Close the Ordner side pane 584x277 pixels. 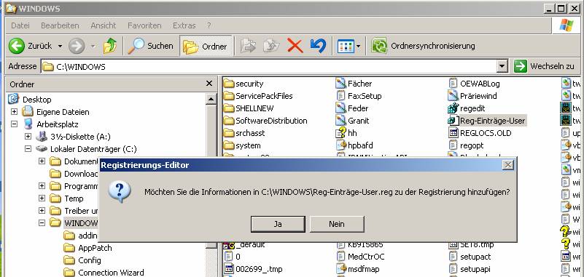click(x=209, y=84)
